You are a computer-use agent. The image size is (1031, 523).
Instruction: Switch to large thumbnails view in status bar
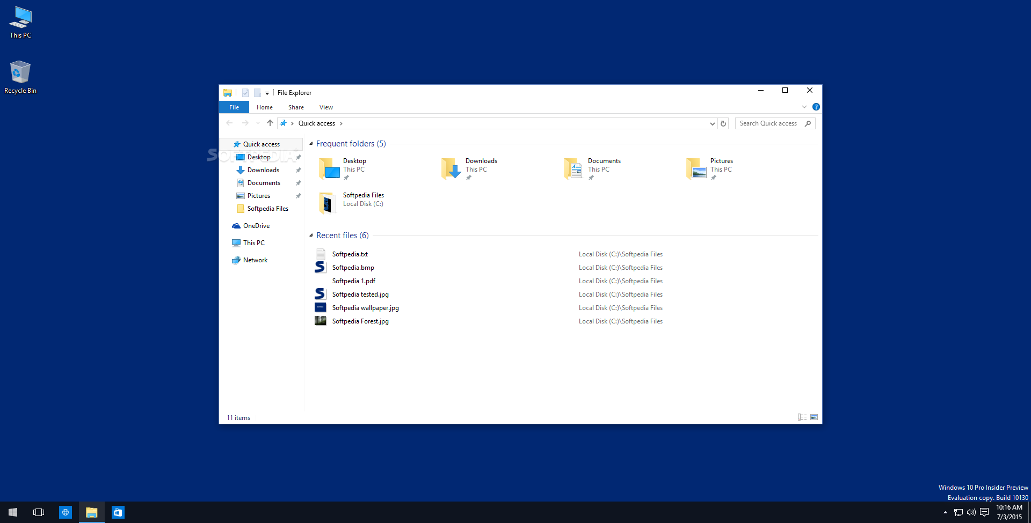point(814,417)
